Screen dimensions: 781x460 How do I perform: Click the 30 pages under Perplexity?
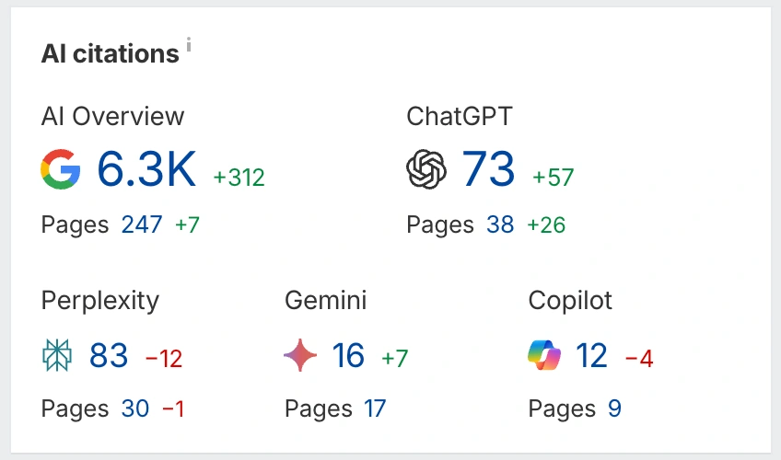pyautogui.click(x=134, y=408)
